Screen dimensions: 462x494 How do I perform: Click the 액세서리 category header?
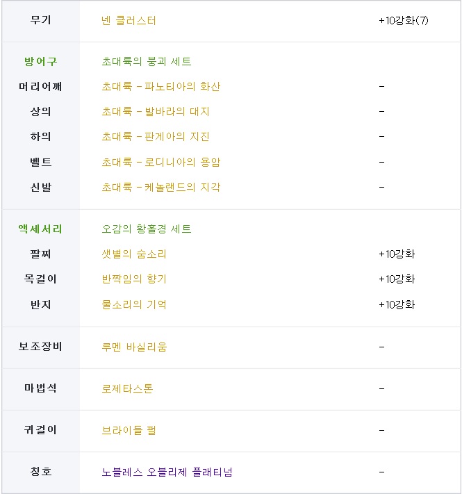40,229
